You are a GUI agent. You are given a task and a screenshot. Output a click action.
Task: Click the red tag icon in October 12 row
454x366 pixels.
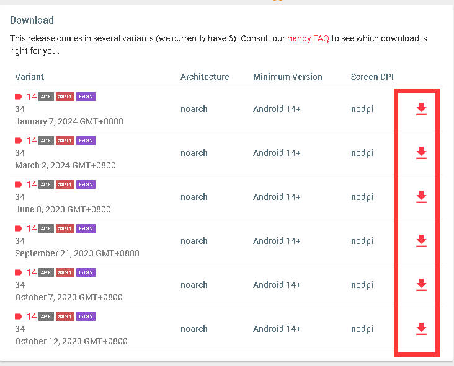(19, 316)
